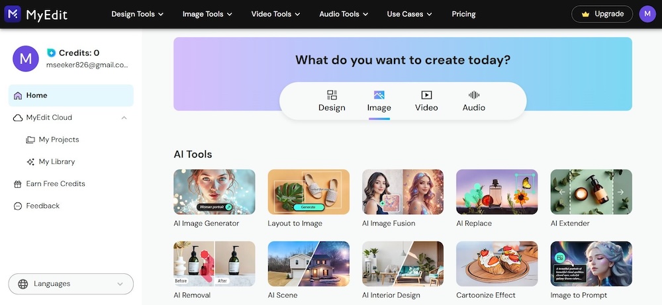Open the Audio Tools menu
The height and width of the screenshot is (305, 662).
(x=344, y=14)
